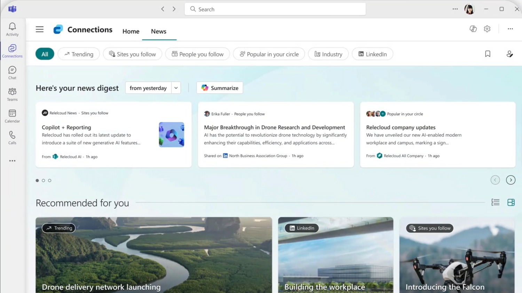The width and height of the screenshot is (522, 293).
Task: Select the All filter pill
Action: (45, 54)
